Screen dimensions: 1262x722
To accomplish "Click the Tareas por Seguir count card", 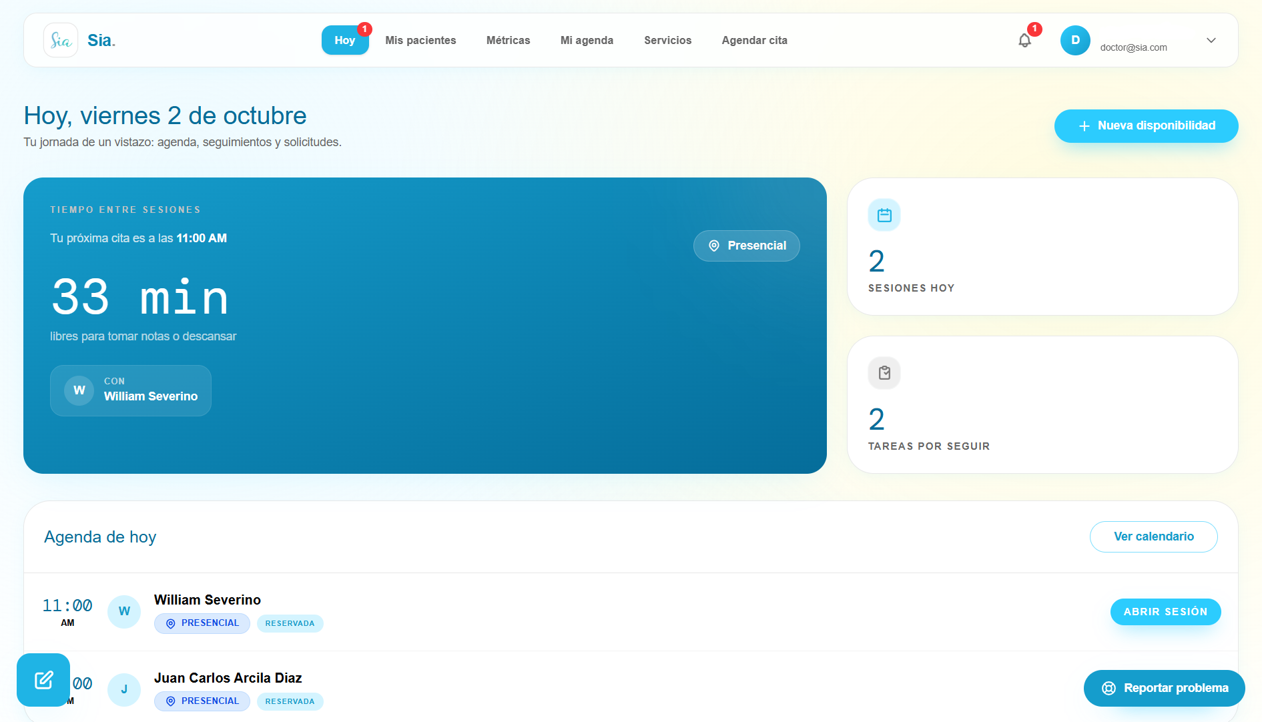I will [1042, 404].
